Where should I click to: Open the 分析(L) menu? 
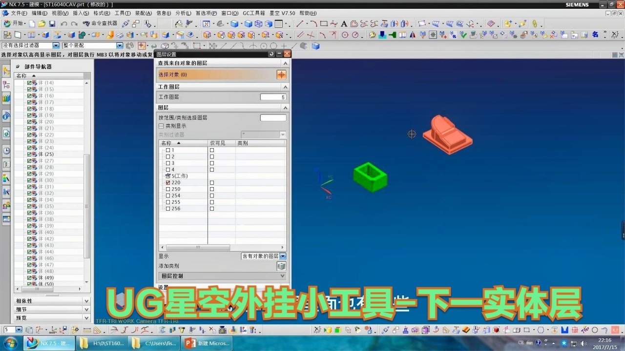pyautogui.click(x=183, y=13)
